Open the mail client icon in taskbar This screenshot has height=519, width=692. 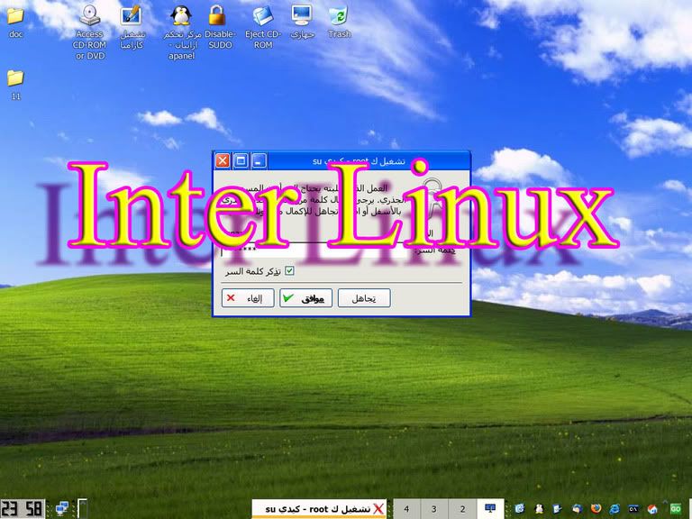tap(578, 508)
